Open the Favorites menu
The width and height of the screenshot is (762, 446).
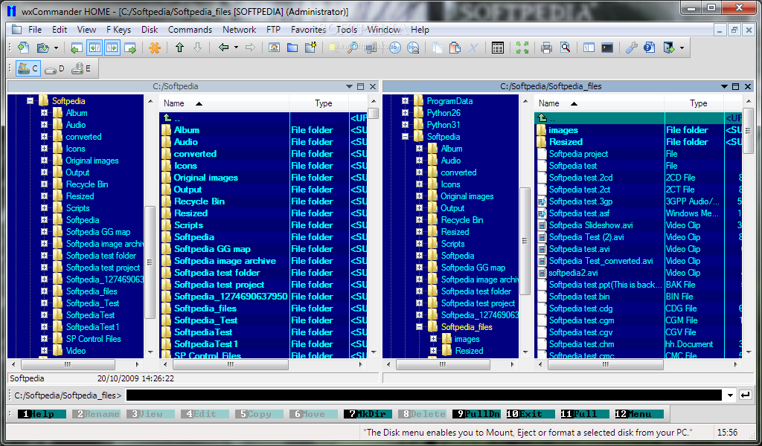click(308, 30)
